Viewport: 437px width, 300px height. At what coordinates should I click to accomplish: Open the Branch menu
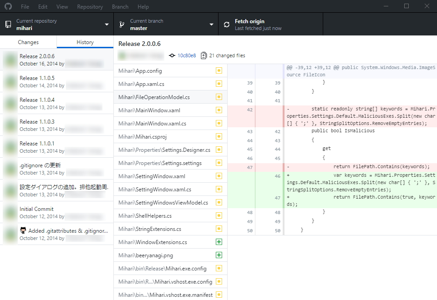[120, 6]
